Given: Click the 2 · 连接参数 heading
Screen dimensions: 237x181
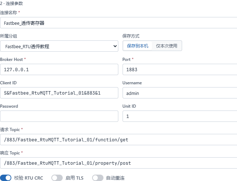Looking at the screenshot, I should coord(11,3).
